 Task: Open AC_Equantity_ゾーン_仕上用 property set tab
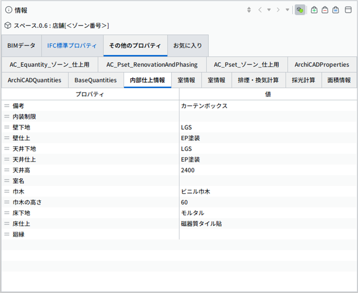(50, 65)
